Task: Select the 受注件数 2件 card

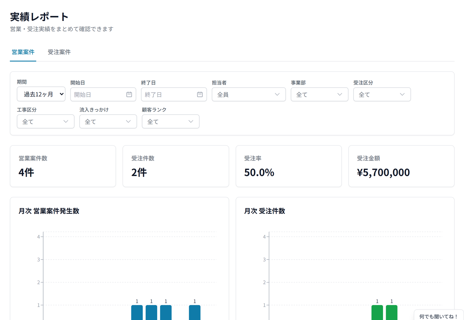Action: pyautogui.click(x=176, y=166)
